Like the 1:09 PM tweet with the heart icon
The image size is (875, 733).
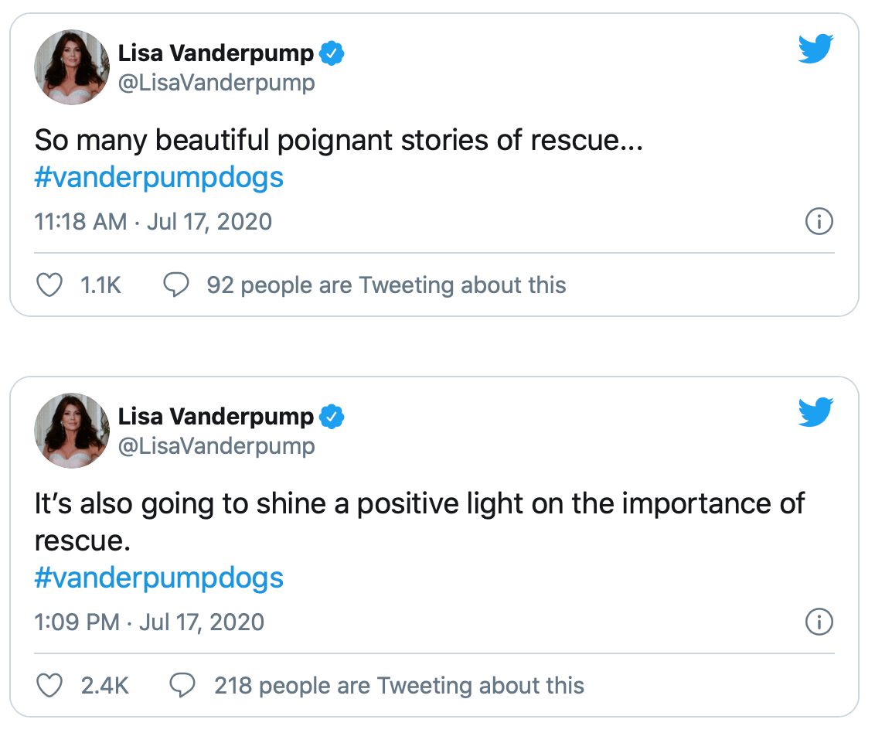50,686
